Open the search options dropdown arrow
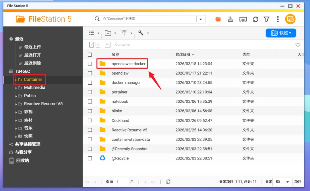310x191 pixels. click(x=201, y=19)
